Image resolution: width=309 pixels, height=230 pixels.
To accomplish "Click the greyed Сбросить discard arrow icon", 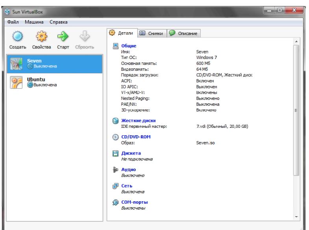I will click(x=85, y=37).
